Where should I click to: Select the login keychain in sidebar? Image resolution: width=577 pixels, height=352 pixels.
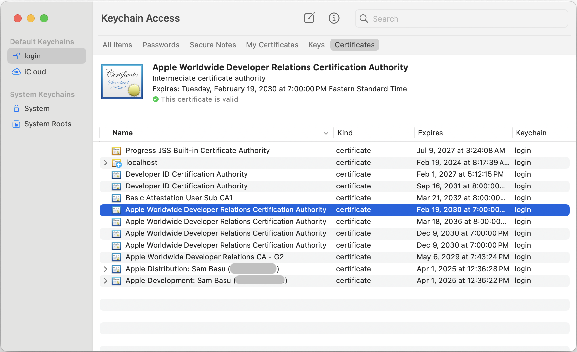(47, 56)
